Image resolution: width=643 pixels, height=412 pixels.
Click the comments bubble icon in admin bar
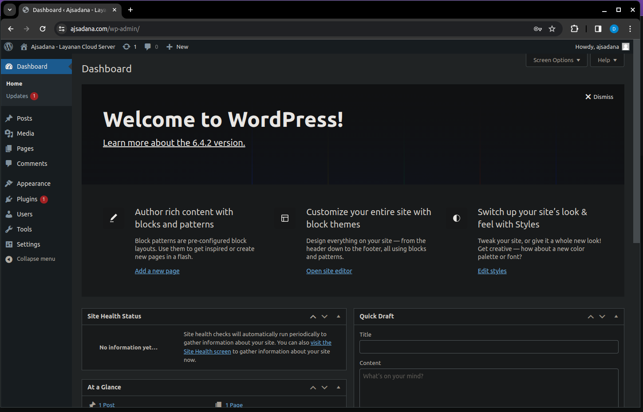148,47
